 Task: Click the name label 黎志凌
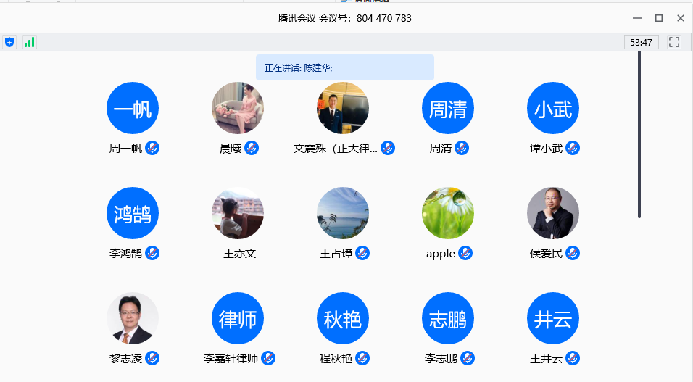(125, 359)
